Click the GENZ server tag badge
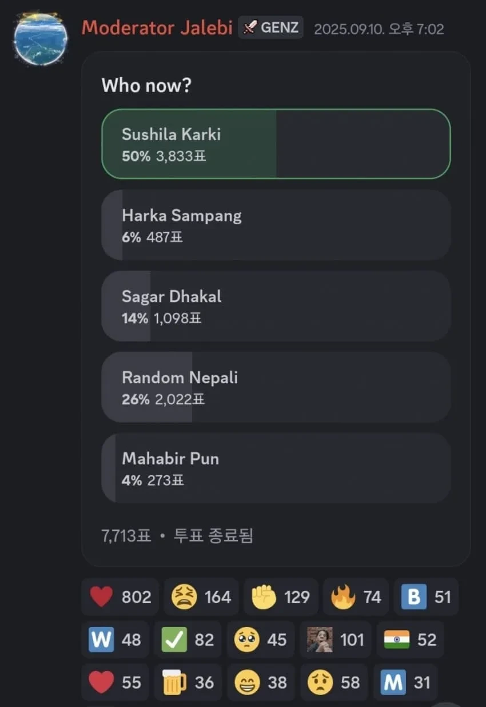This screenshot has width=486, height=707. pyautogui.click(x=270, y=27)
